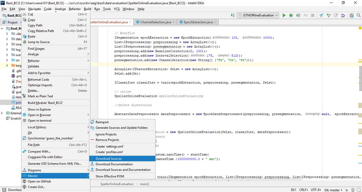362x192 pixels.
Task: Start debugging with the bug icon
Action: point(291,16)
